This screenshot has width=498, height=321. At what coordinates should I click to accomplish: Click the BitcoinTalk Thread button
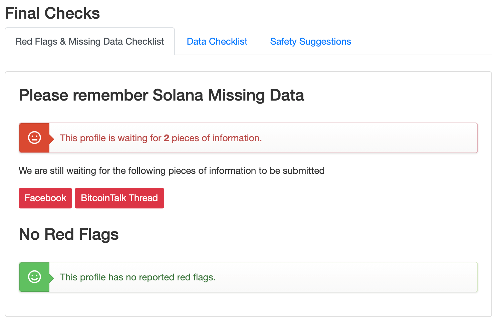tap(119, 198)
